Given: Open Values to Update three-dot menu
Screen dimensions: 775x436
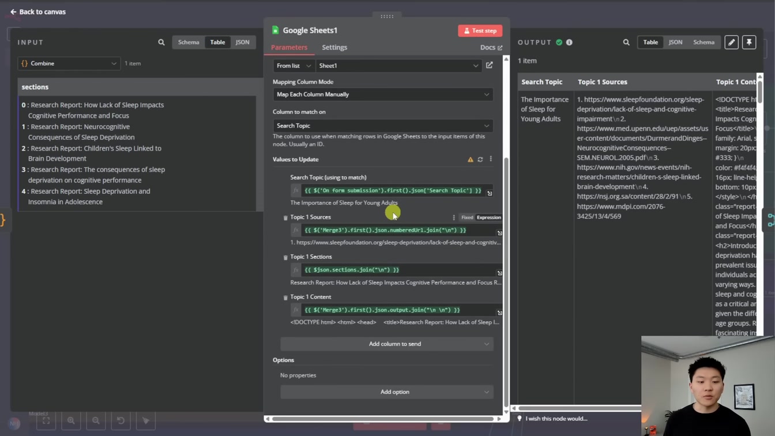Looking at the screenshot, I should [x=491, y=159].
